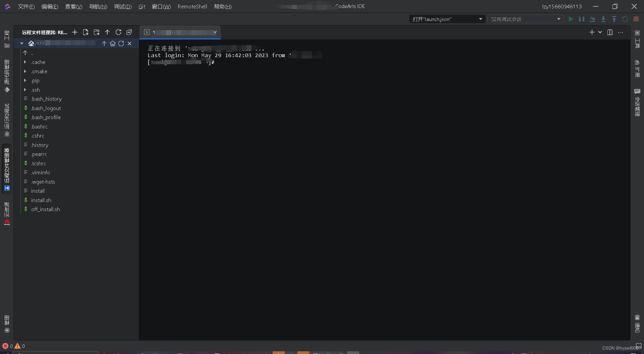Open the session management right panel
644x354 pixels.
click(637, 102)
